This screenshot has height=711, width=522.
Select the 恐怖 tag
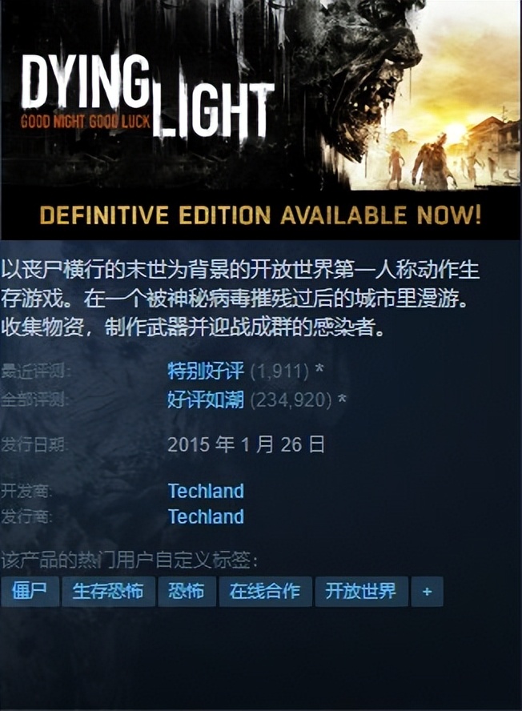[x=187, y=591]
